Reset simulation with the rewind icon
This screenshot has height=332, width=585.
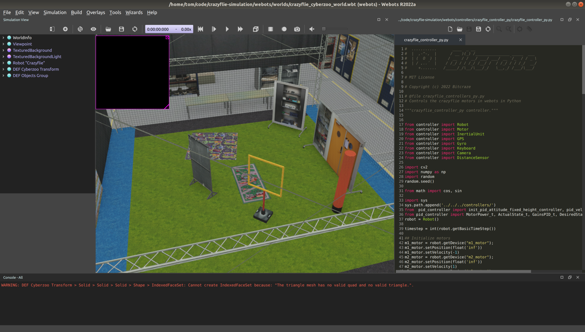(201, 29)
